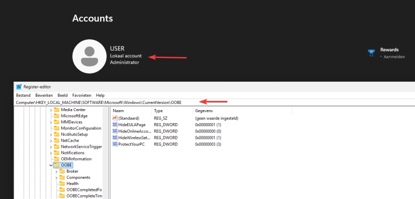Click the Accounts page heading
The image size is (415, 199).
pyautogui.click(x=93, y=18)
